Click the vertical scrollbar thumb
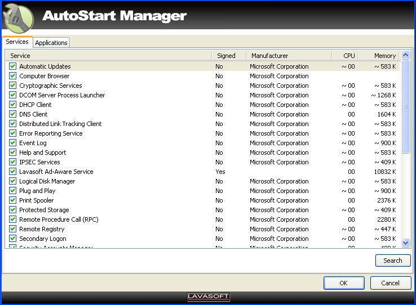 pos(405,106)
